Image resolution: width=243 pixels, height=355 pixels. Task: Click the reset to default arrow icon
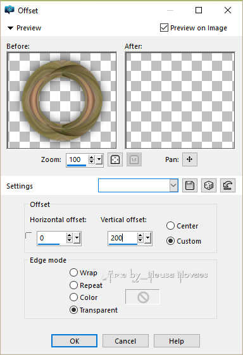228,185
